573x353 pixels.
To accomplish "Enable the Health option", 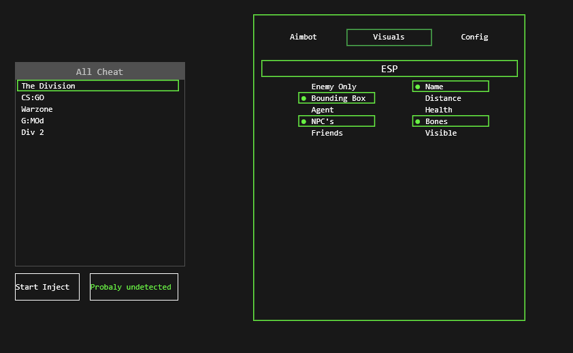I will pyautogui.click(x=438, y=110).
